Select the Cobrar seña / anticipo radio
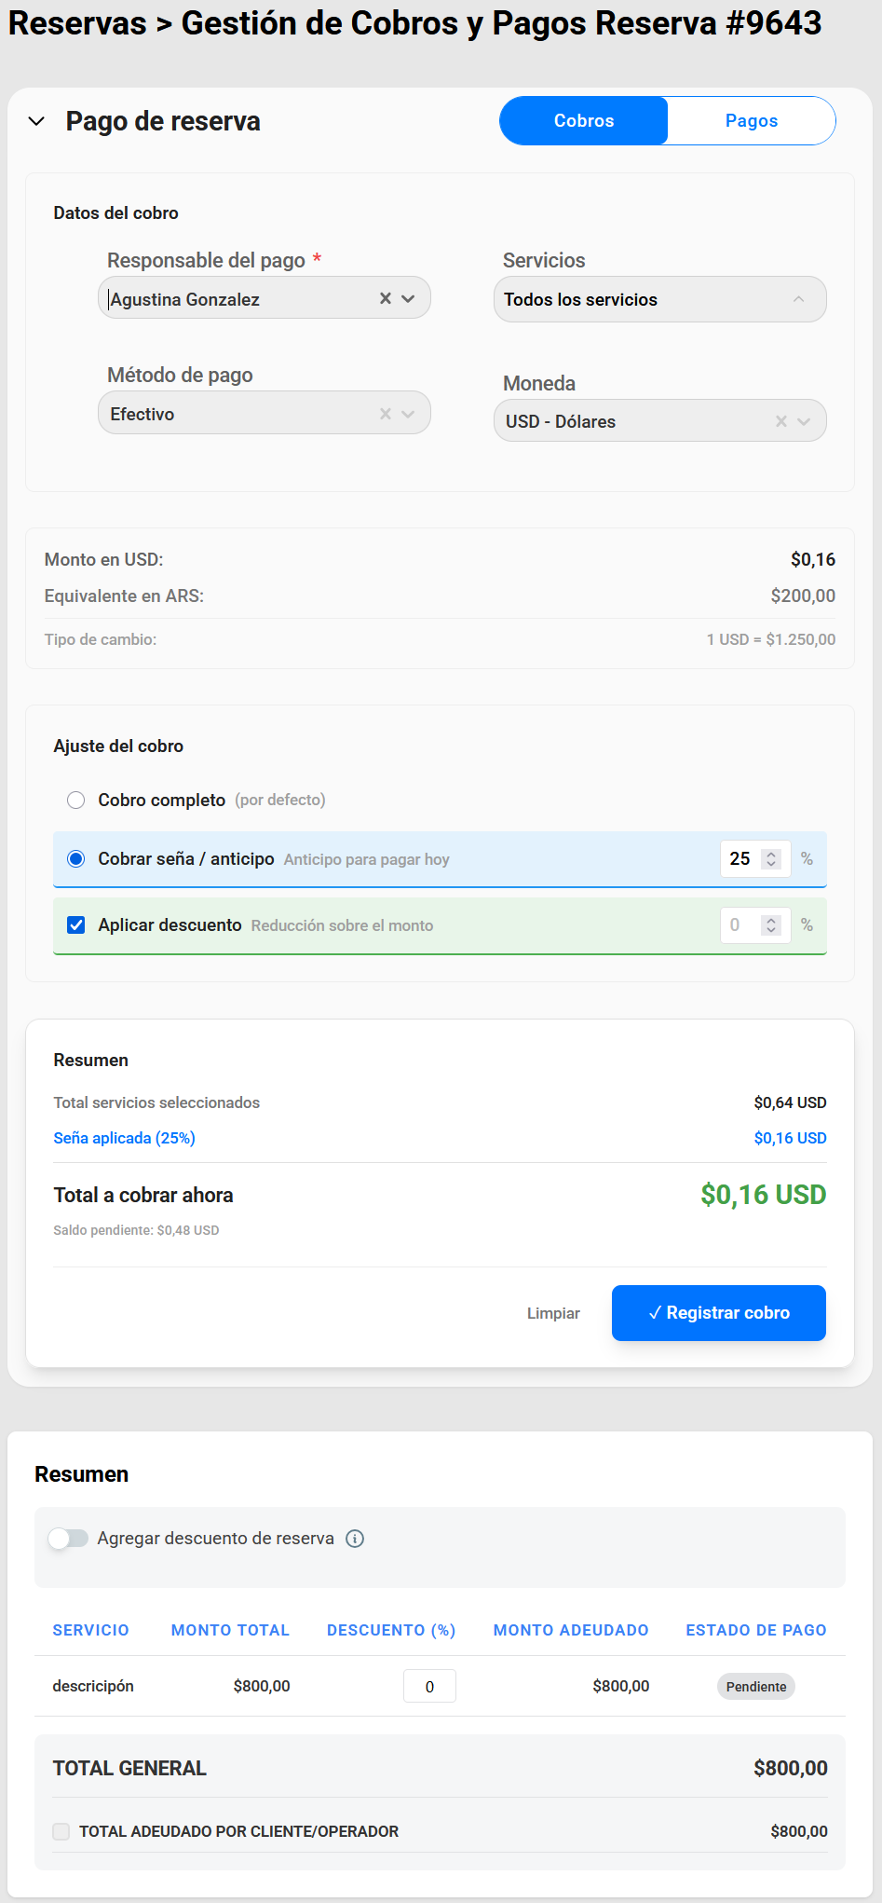Image resolution: width=882 pixels, height=1903 pixels. pyautogui.click(x=76, y=858)
